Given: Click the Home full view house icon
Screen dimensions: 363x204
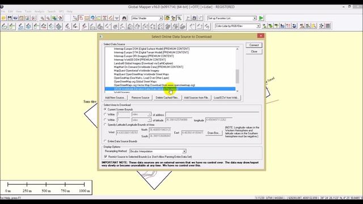Looking at the screenshot, I should click(60, 18).
